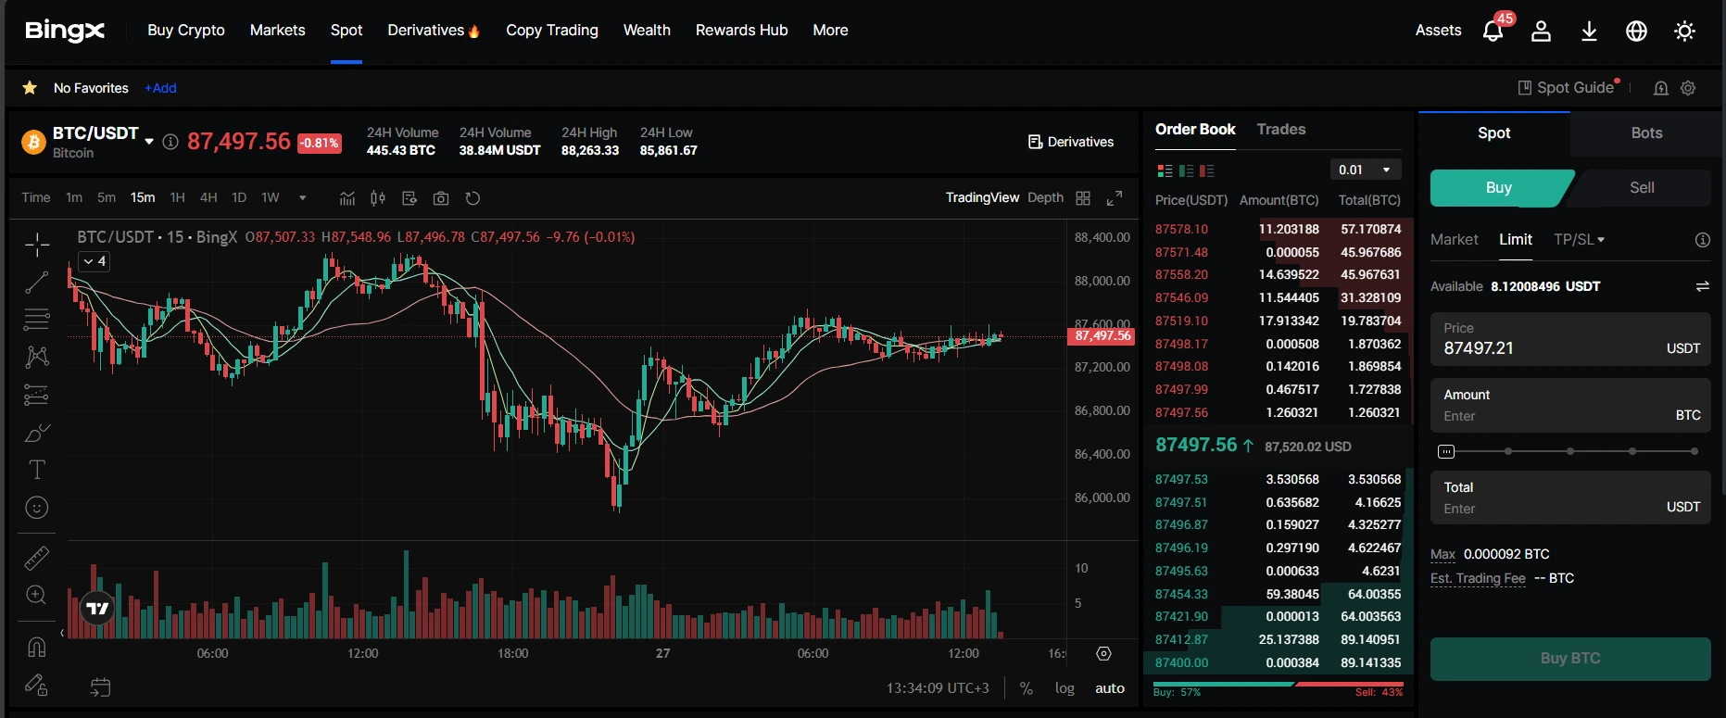The height and width of the screenshot is (718, 1726).
Task: Expand the TP/SL order type dropdown
Action: pyautogui.click(x=1579, y=240)
